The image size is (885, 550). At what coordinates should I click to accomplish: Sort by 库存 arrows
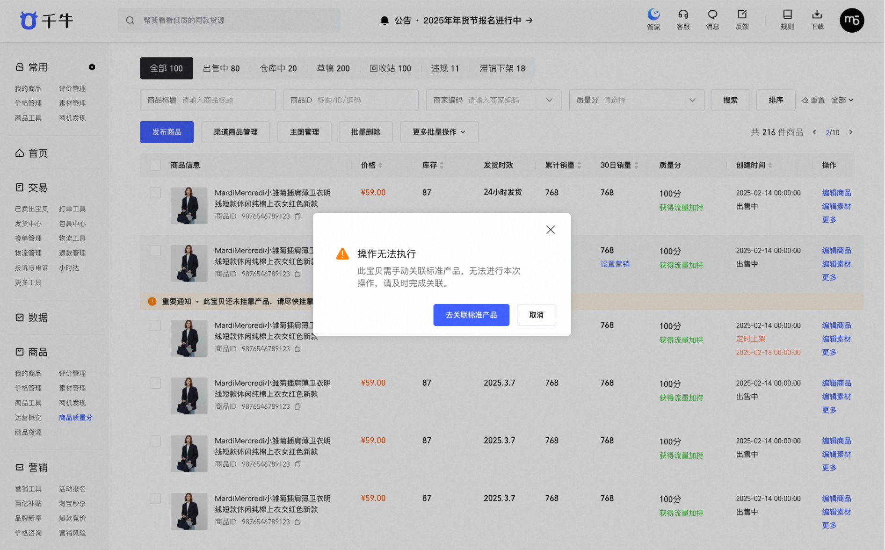click(x=442, y=166)
